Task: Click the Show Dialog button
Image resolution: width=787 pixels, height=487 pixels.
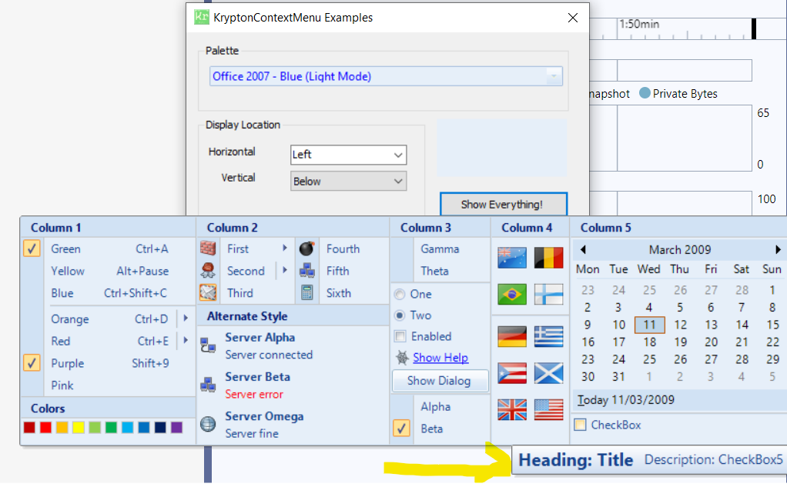Action: [x=440, y=381]
